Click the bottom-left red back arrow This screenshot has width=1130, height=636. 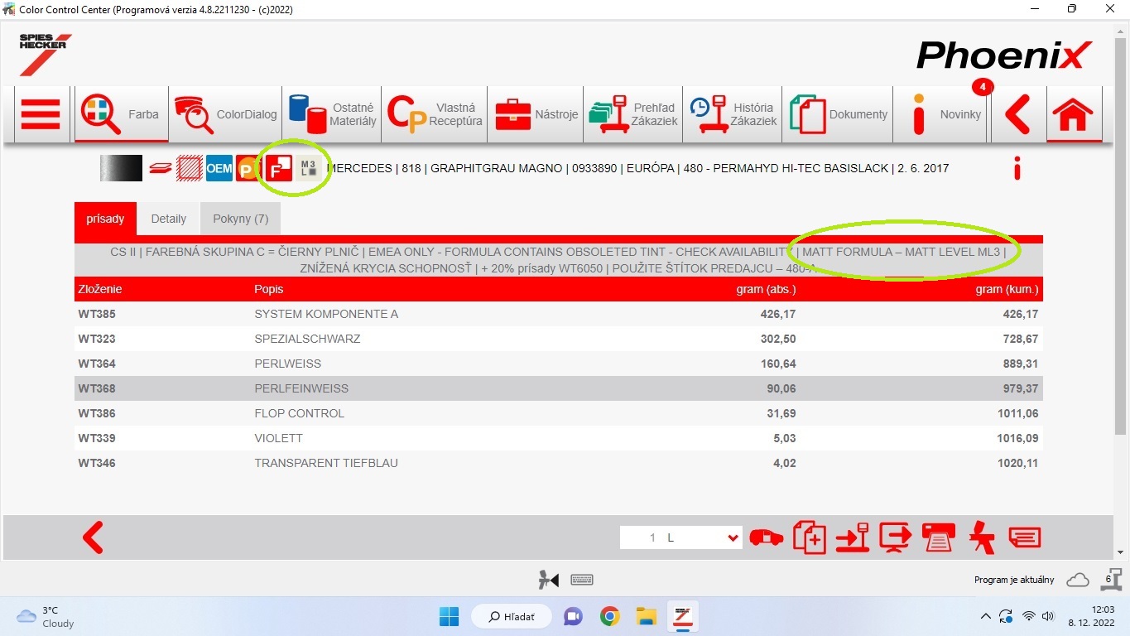tap(94, 537)
